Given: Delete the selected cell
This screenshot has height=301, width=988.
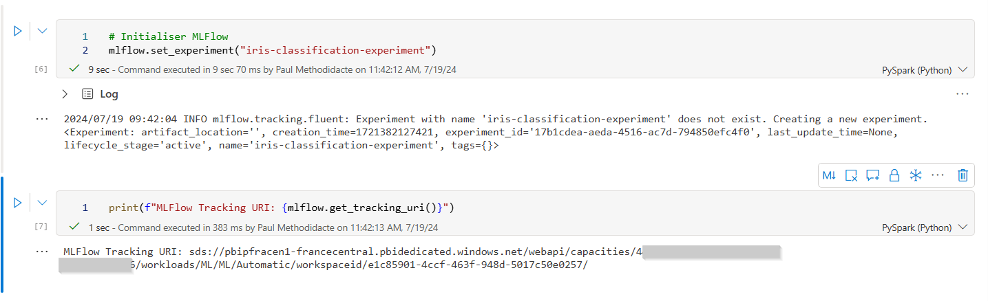Looking at the screenshot, I should click(963, 175).
